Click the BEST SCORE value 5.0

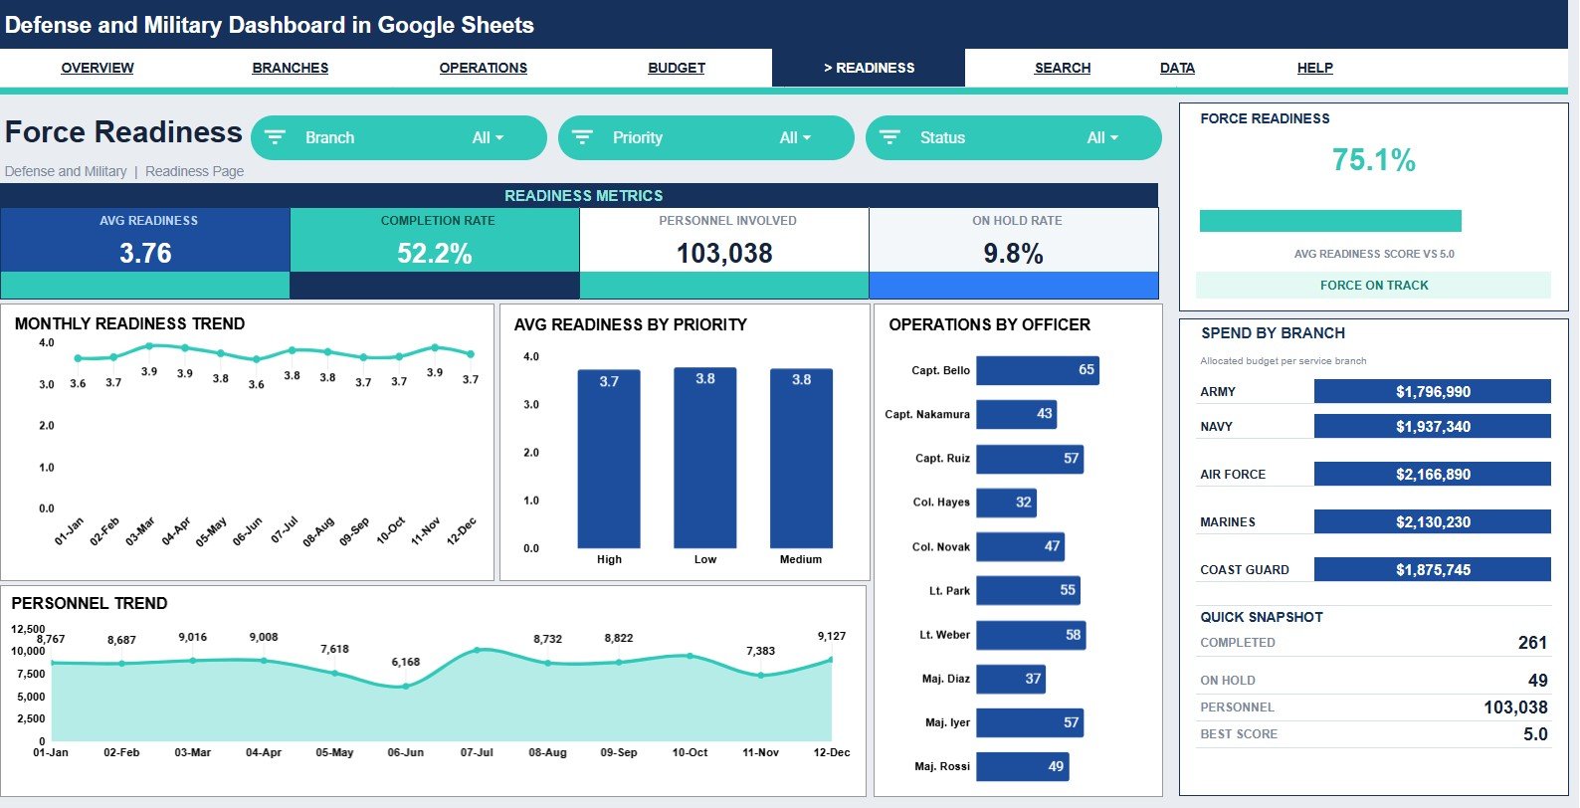[x=1535, y=734]
